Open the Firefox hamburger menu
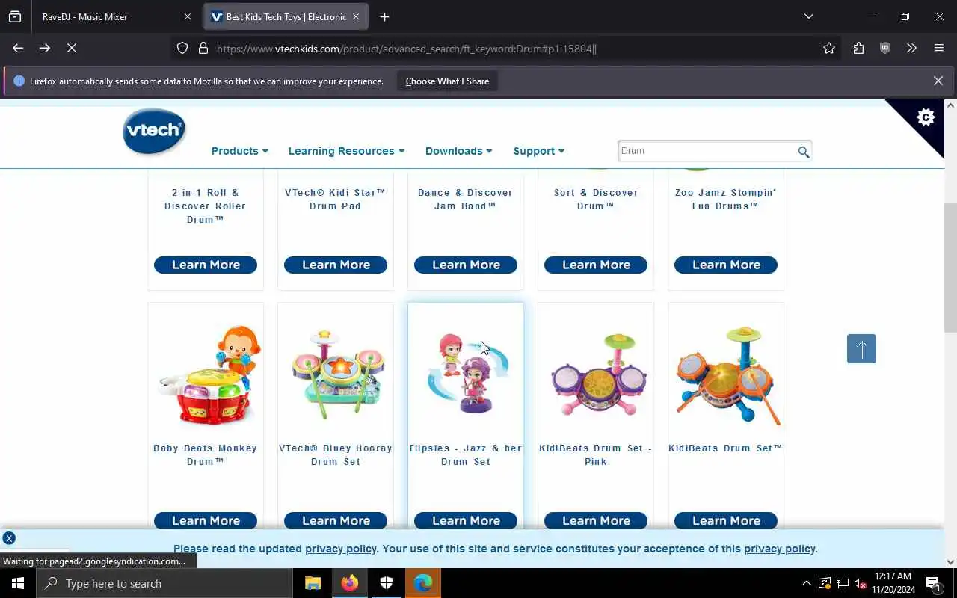Screen dimensions: 957x598 (939, 48)
